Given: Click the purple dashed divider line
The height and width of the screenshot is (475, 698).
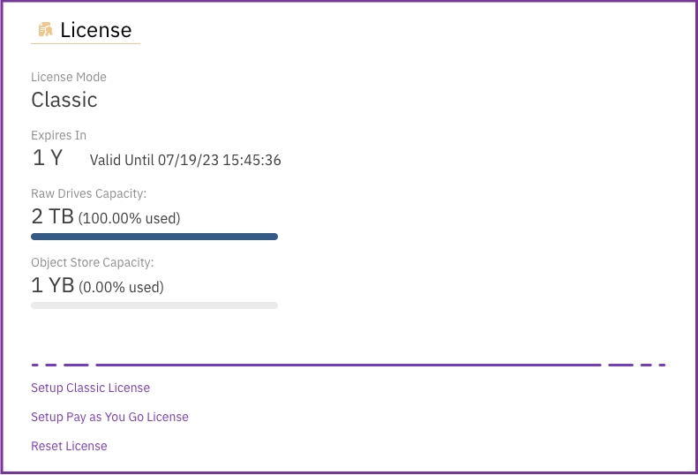Looking at the screenshot, I should [x=349, y=364].
